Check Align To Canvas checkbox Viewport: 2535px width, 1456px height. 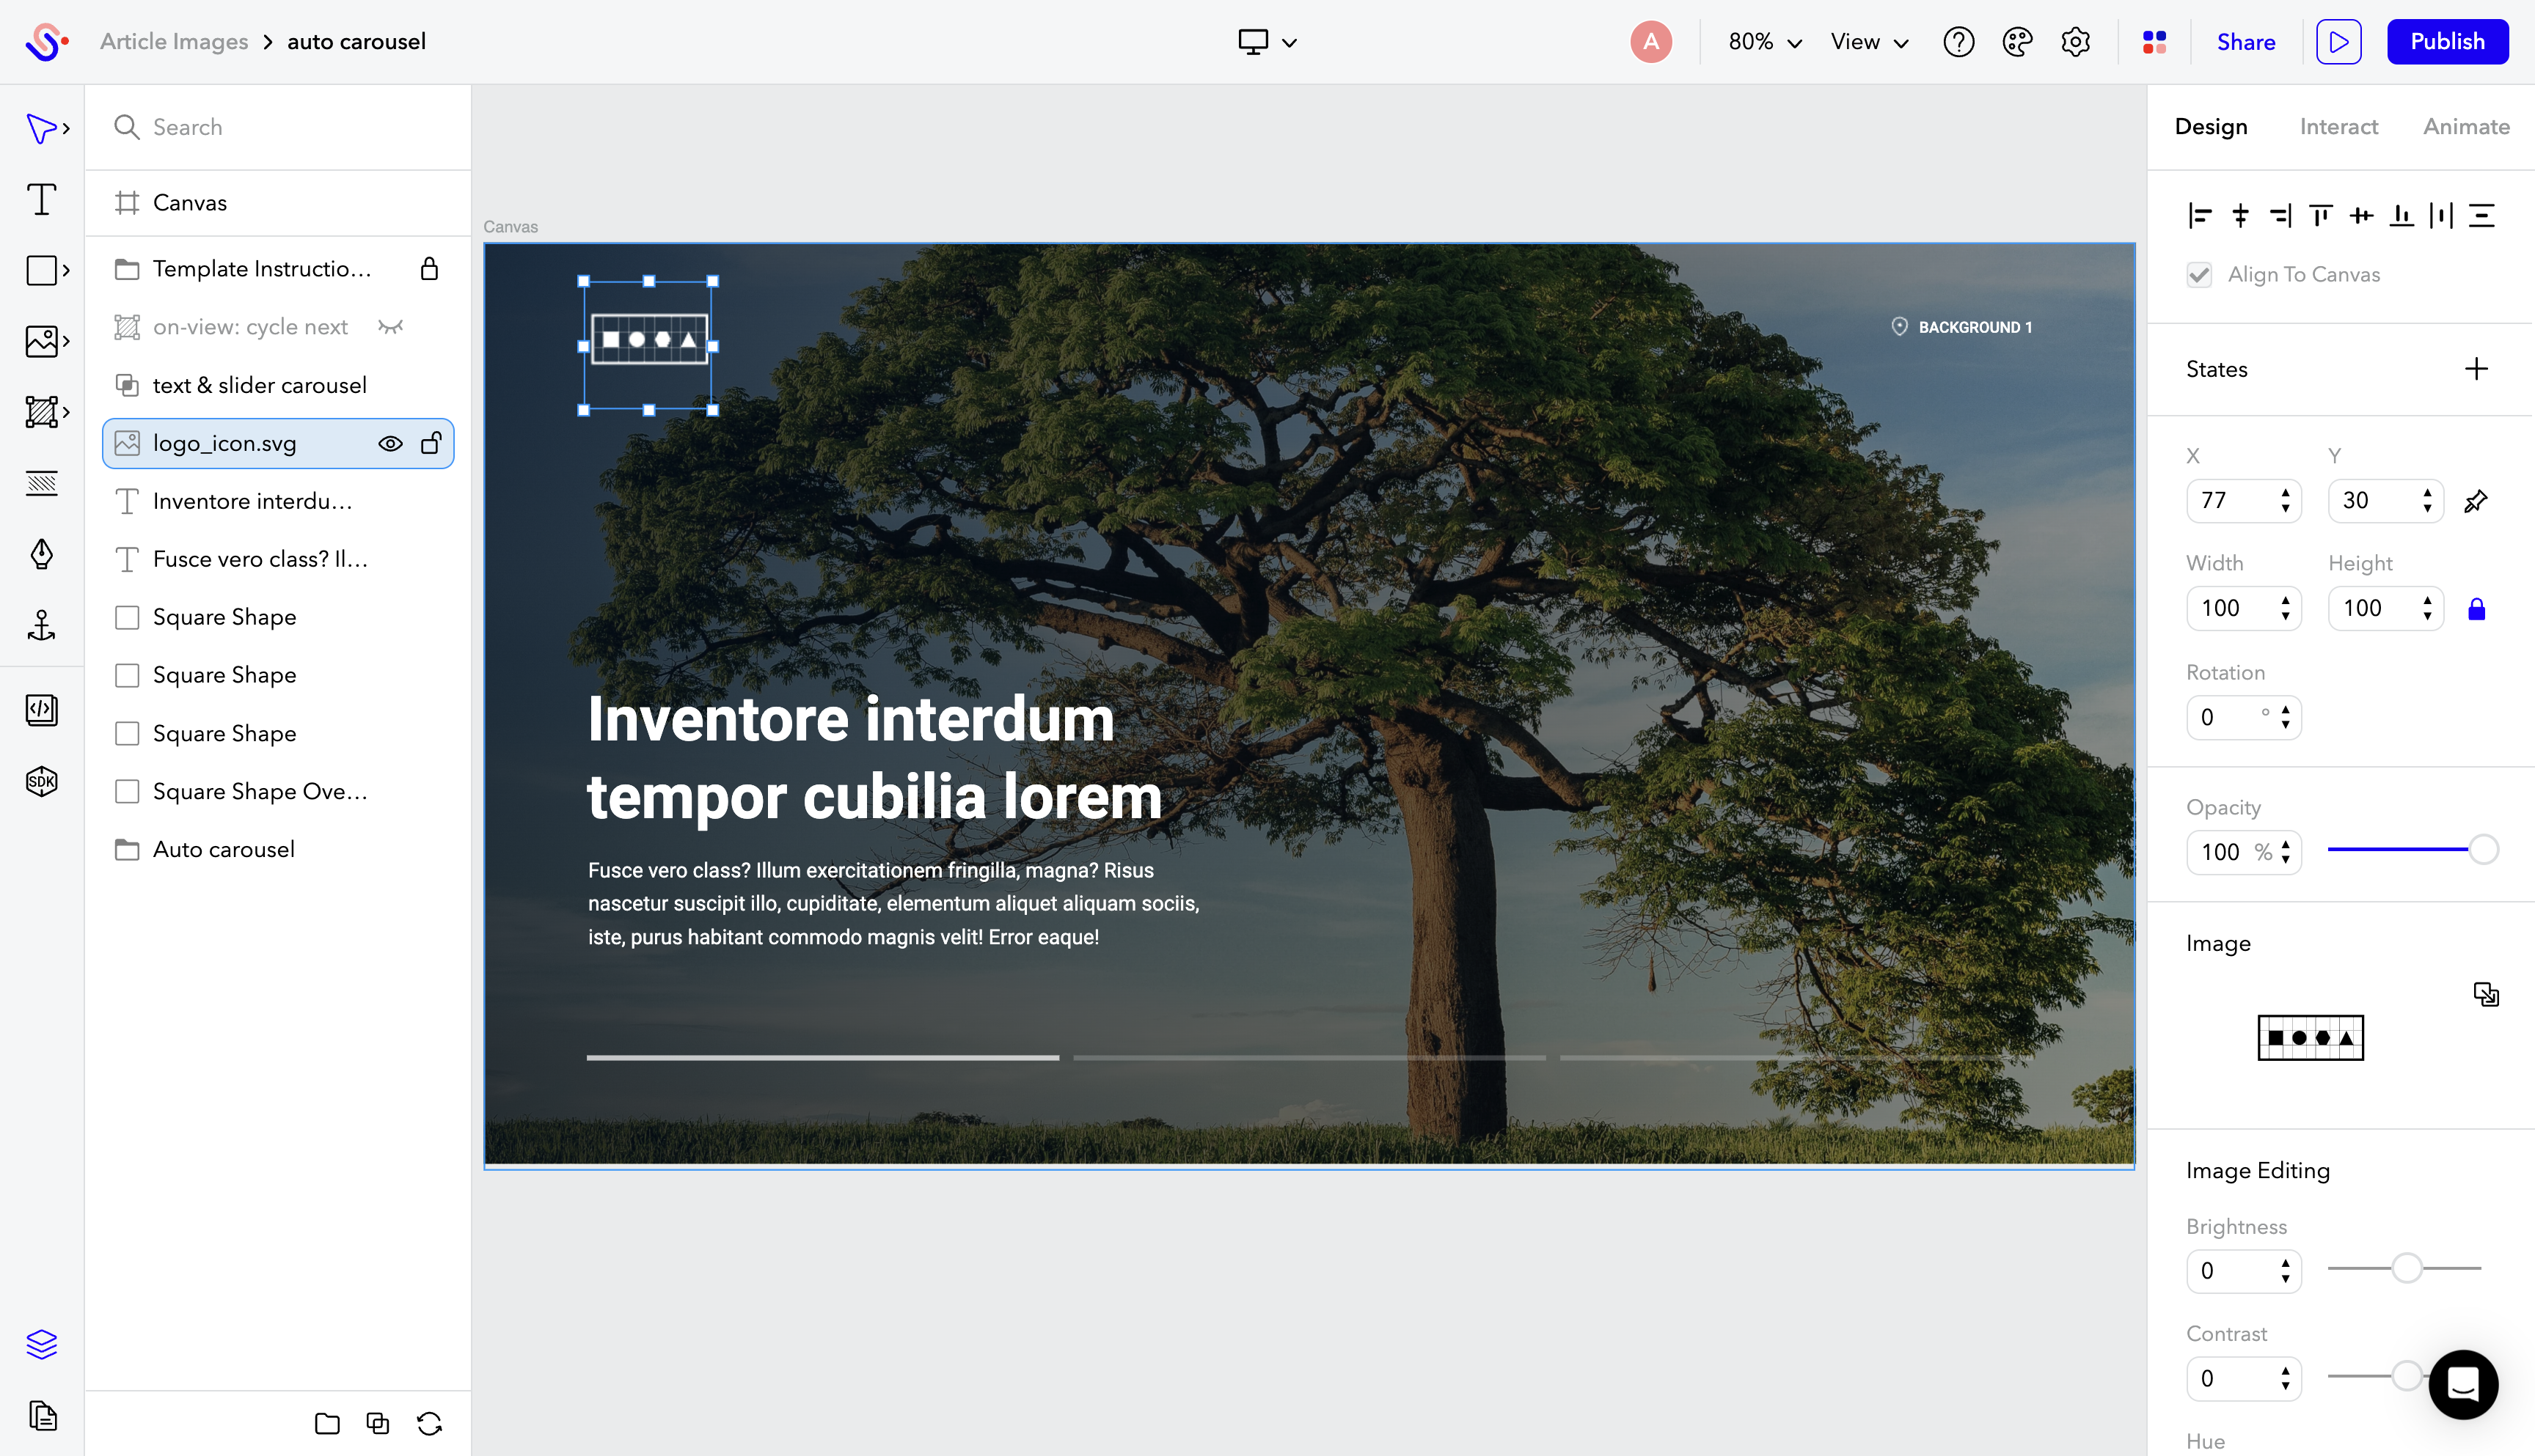point(2201,275)
